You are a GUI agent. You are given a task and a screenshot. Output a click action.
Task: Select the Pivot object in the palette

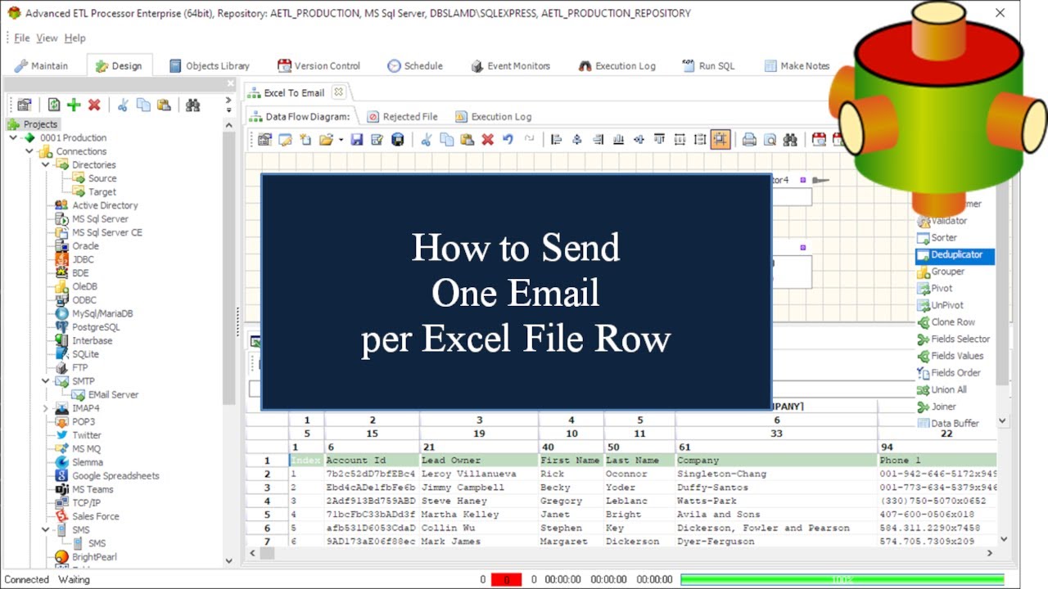pos(942,289)
